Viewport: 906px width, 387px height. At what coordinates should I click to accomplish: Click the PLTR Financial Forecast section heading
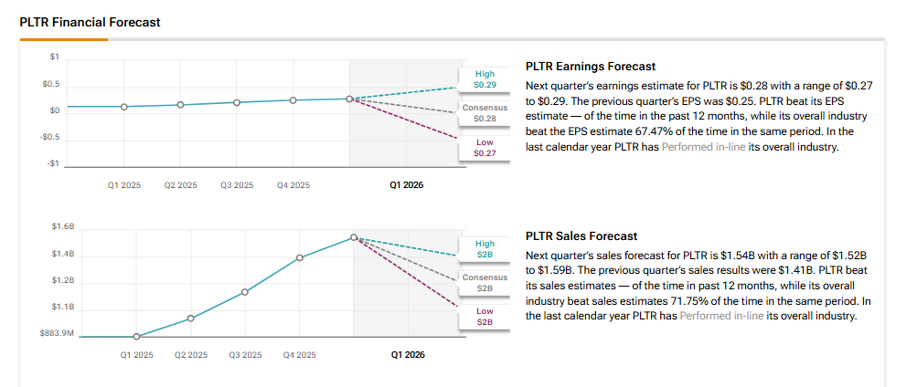(x=90, y=22)
